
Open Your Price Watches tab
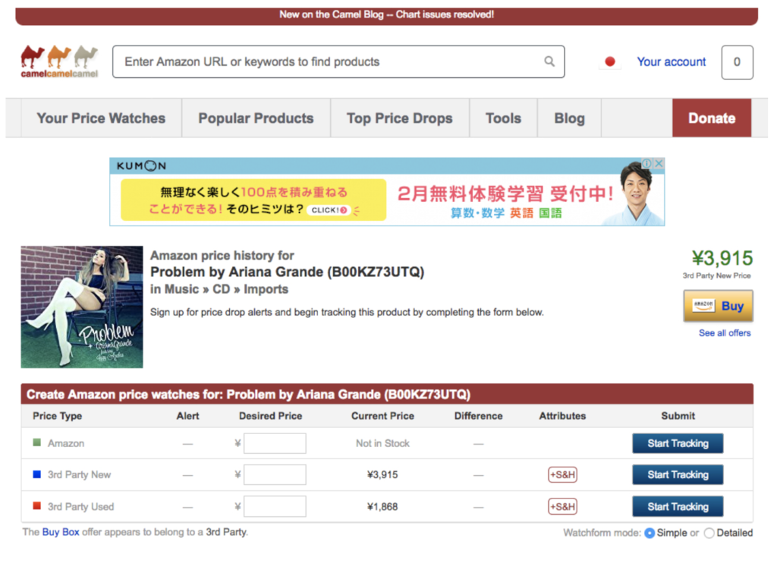click(x=101, y=118)
